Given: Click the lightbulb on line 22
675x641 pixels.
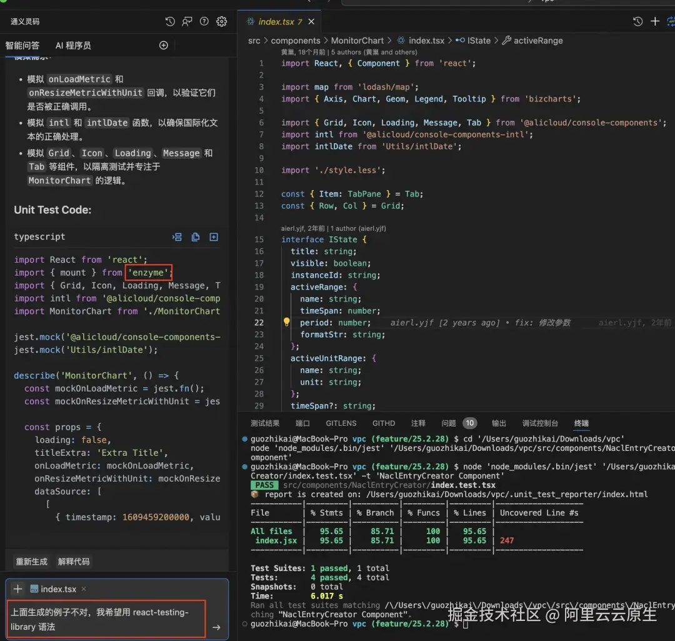Looking at the screenshot, I should [x=286, y=323].
